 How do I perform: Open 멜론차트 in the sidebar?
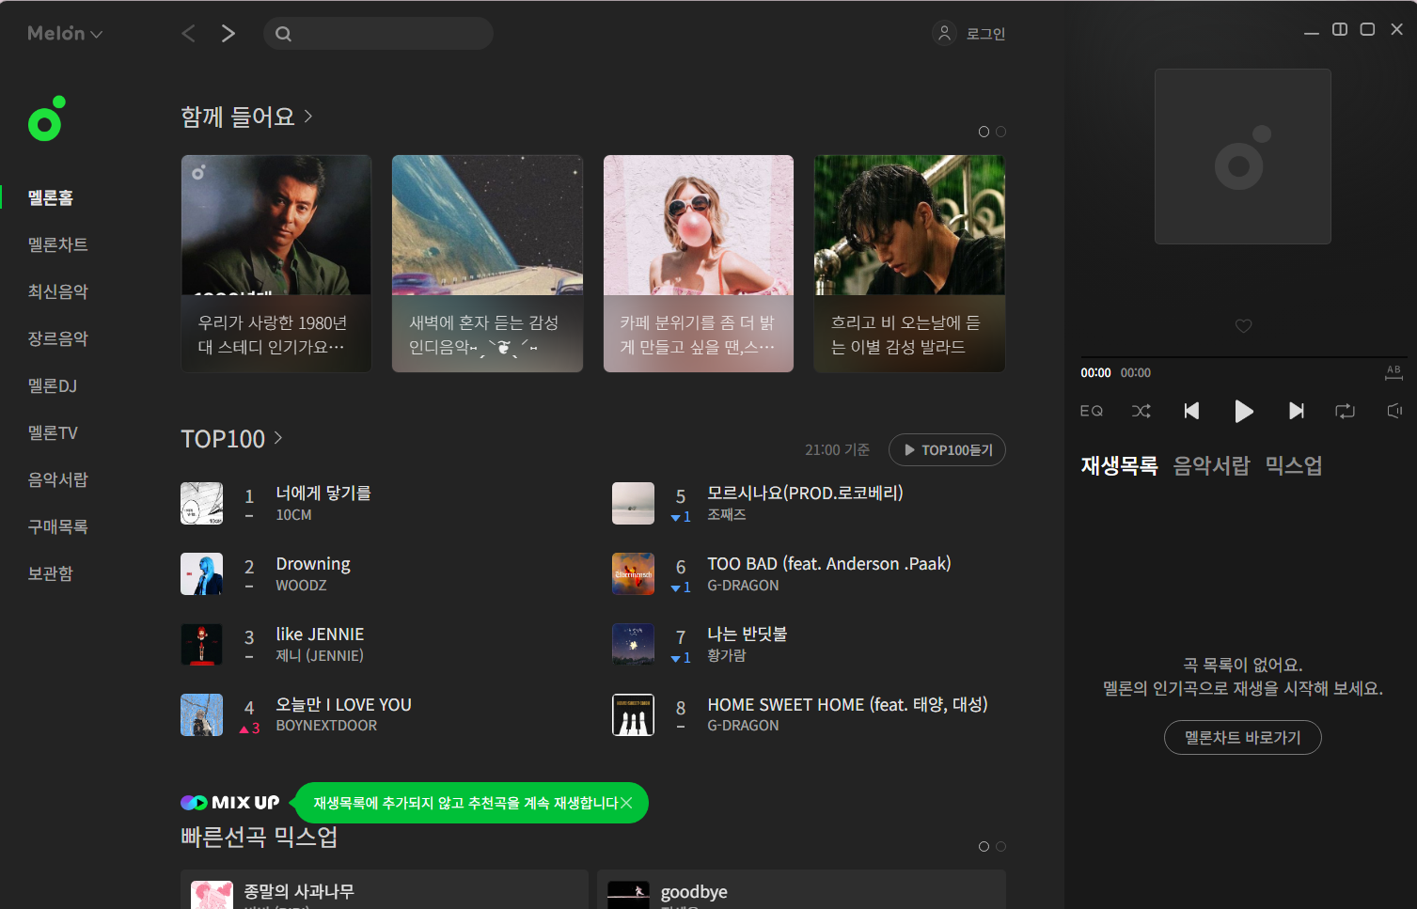coord(57,244)
